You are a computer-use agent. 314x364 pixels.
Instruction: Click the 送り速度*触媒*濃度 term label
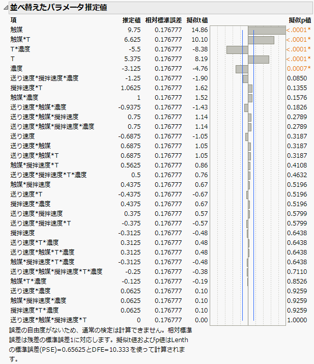click(x=38, y=107)
